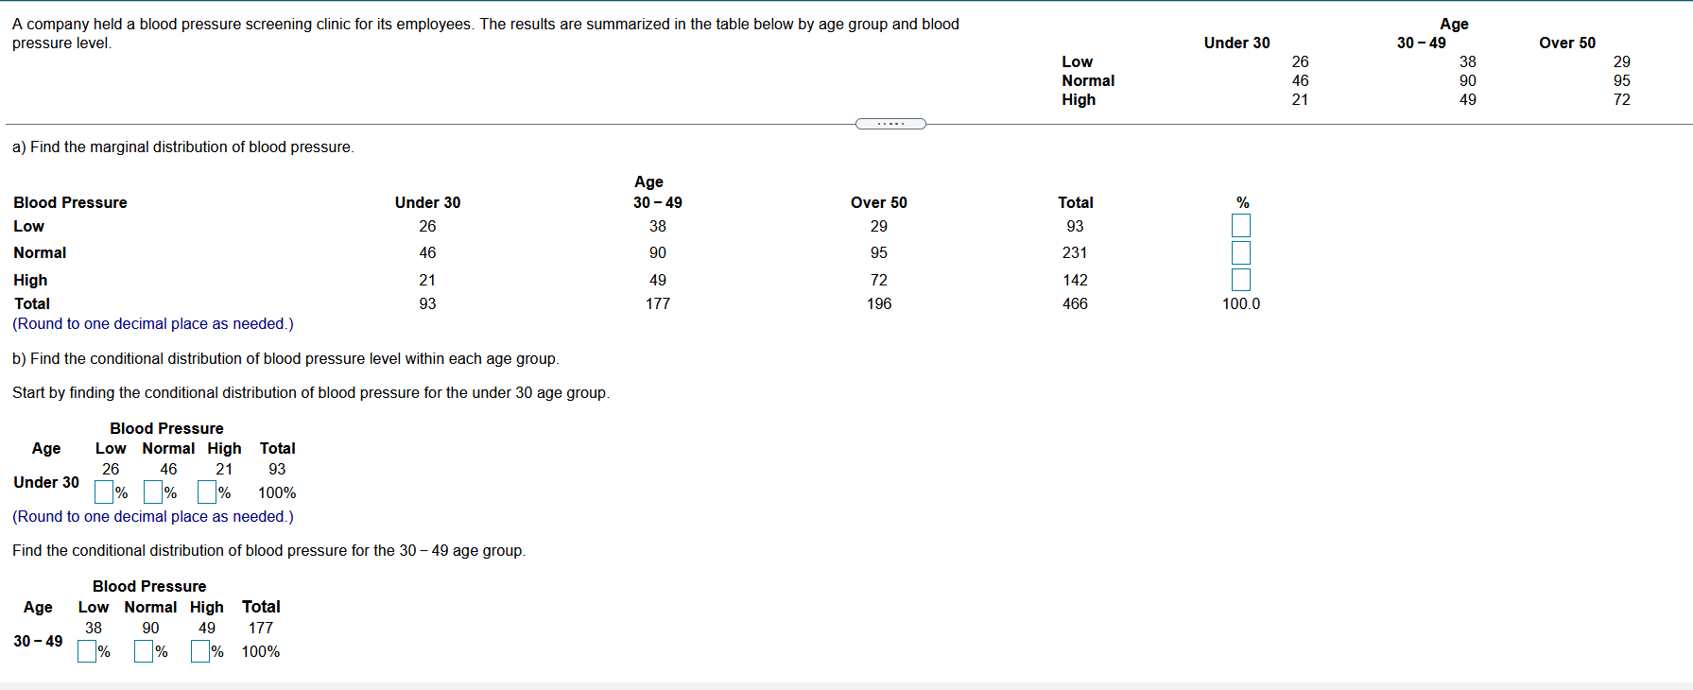Click the High percent input box in marginal table

pyautogui.click(x=1241, y=280)
